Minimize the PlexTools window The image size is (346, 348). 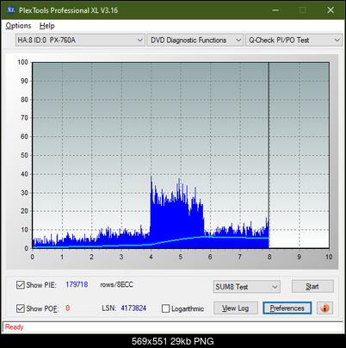tap(275, 10)
